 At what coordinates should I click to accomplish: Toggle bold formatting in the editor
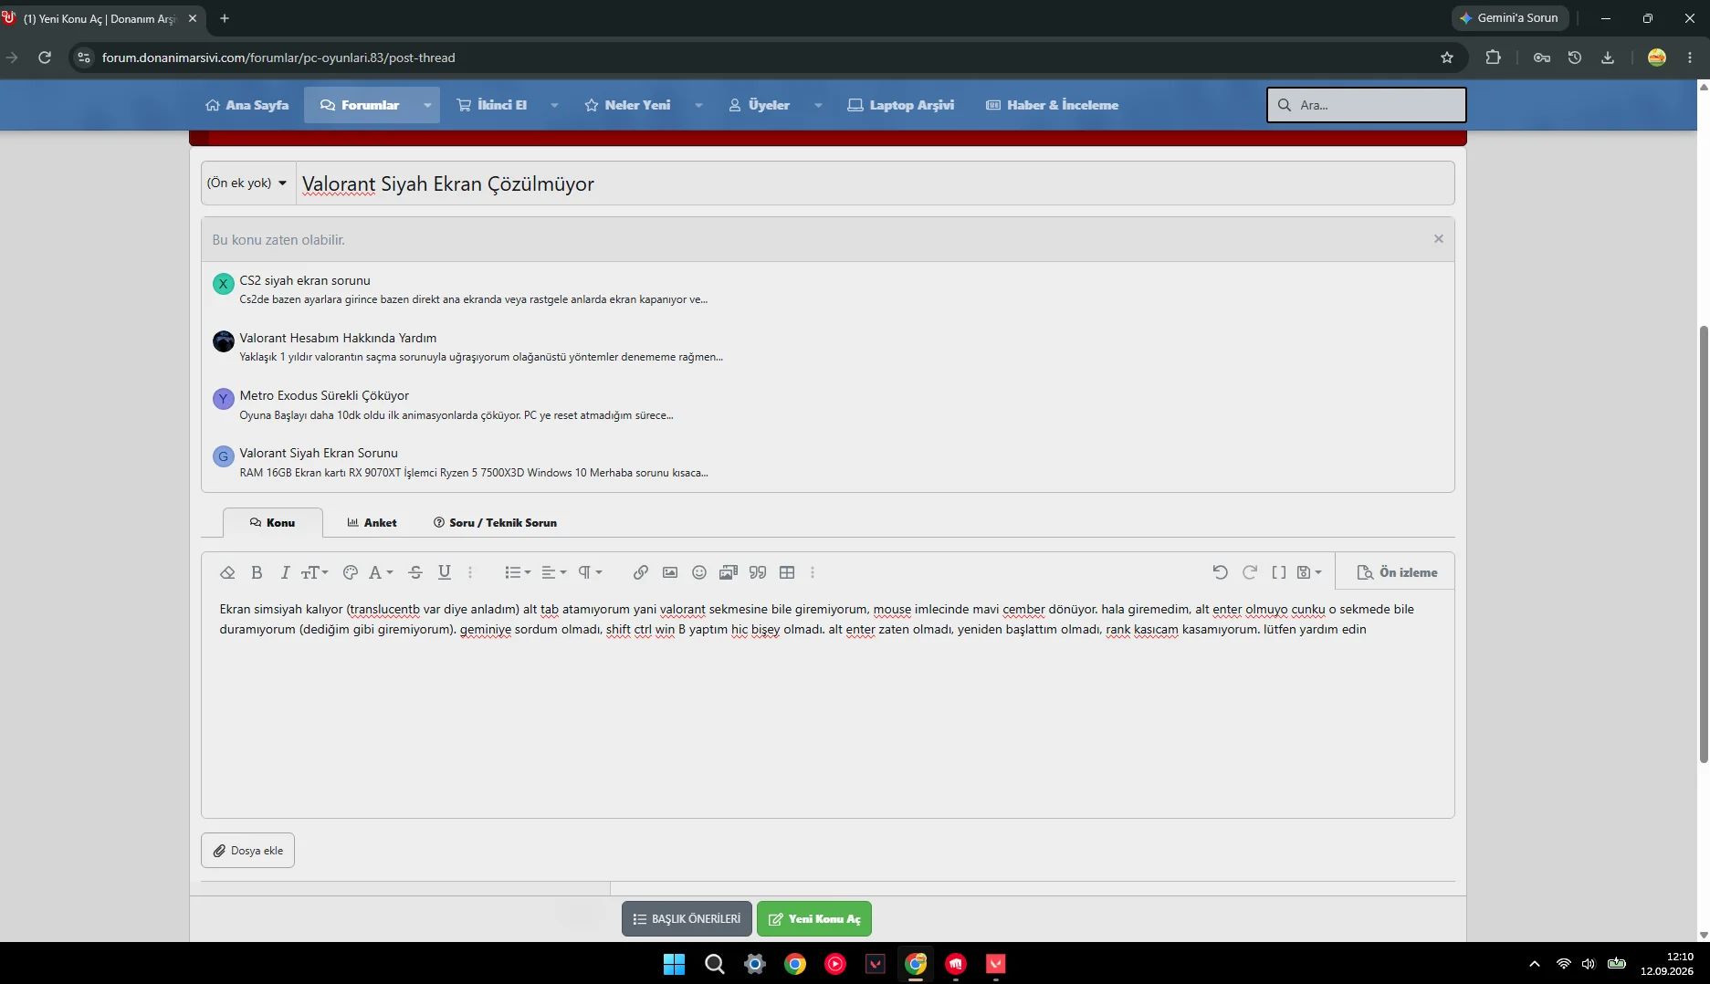pos(257,572)
